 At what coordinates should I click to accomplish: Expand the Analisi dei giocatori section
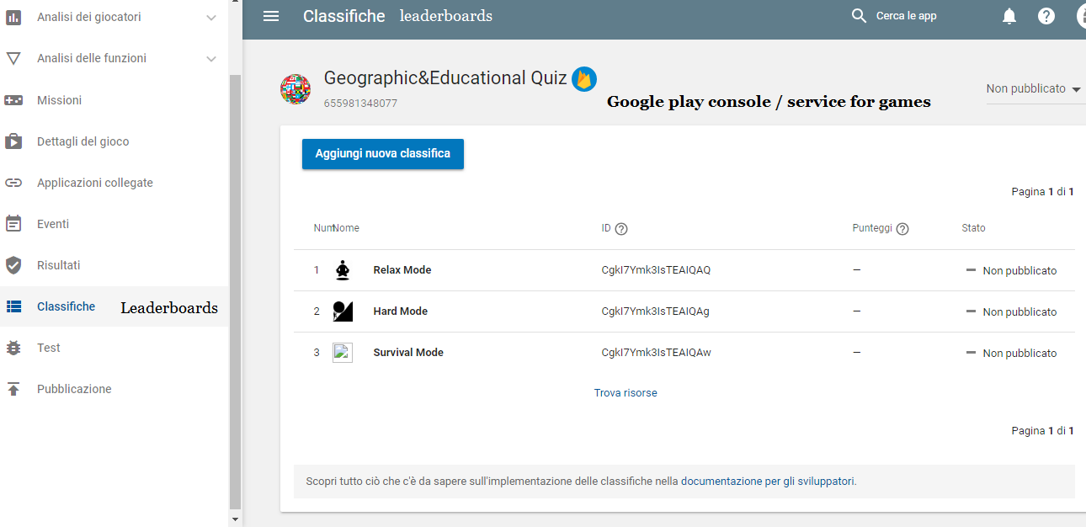click(x=211, y=18)
